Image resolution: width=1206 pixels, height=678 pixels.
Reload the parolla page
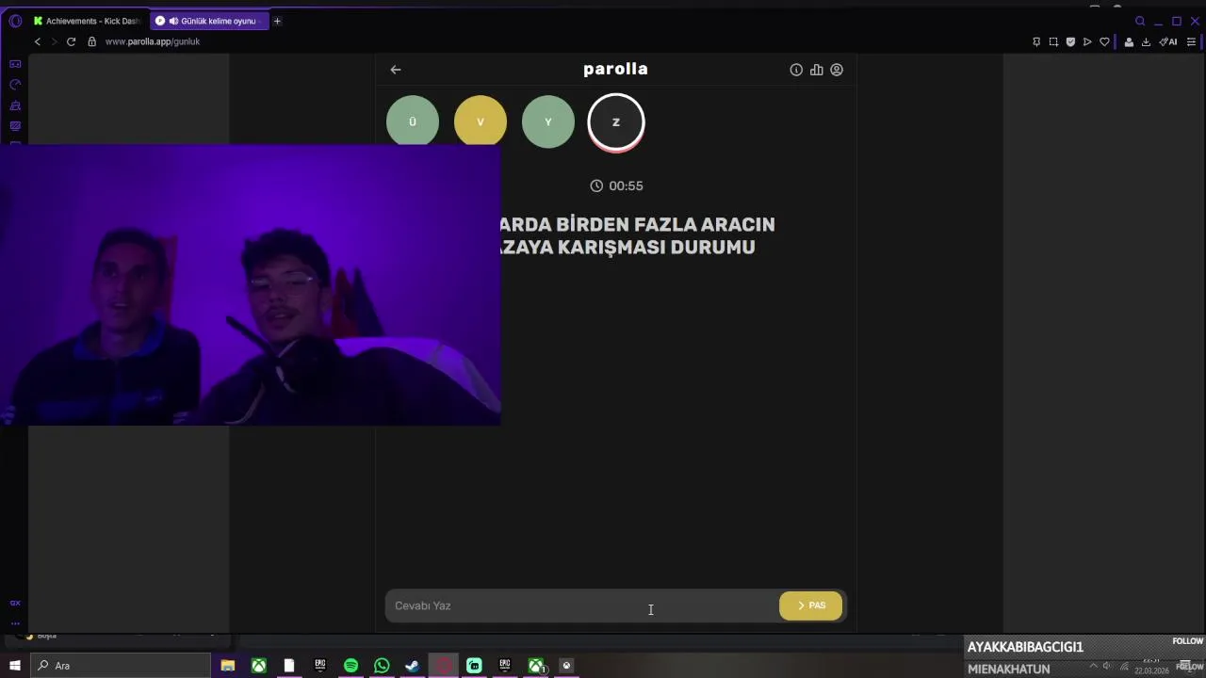pos(71,41)
